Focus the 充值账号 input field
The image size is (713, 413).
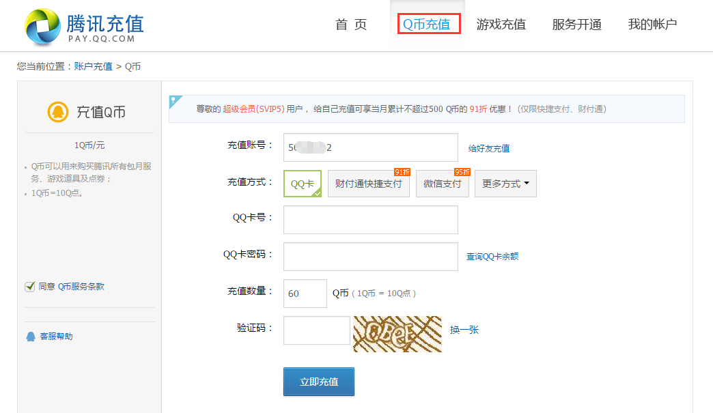(371, 147)
